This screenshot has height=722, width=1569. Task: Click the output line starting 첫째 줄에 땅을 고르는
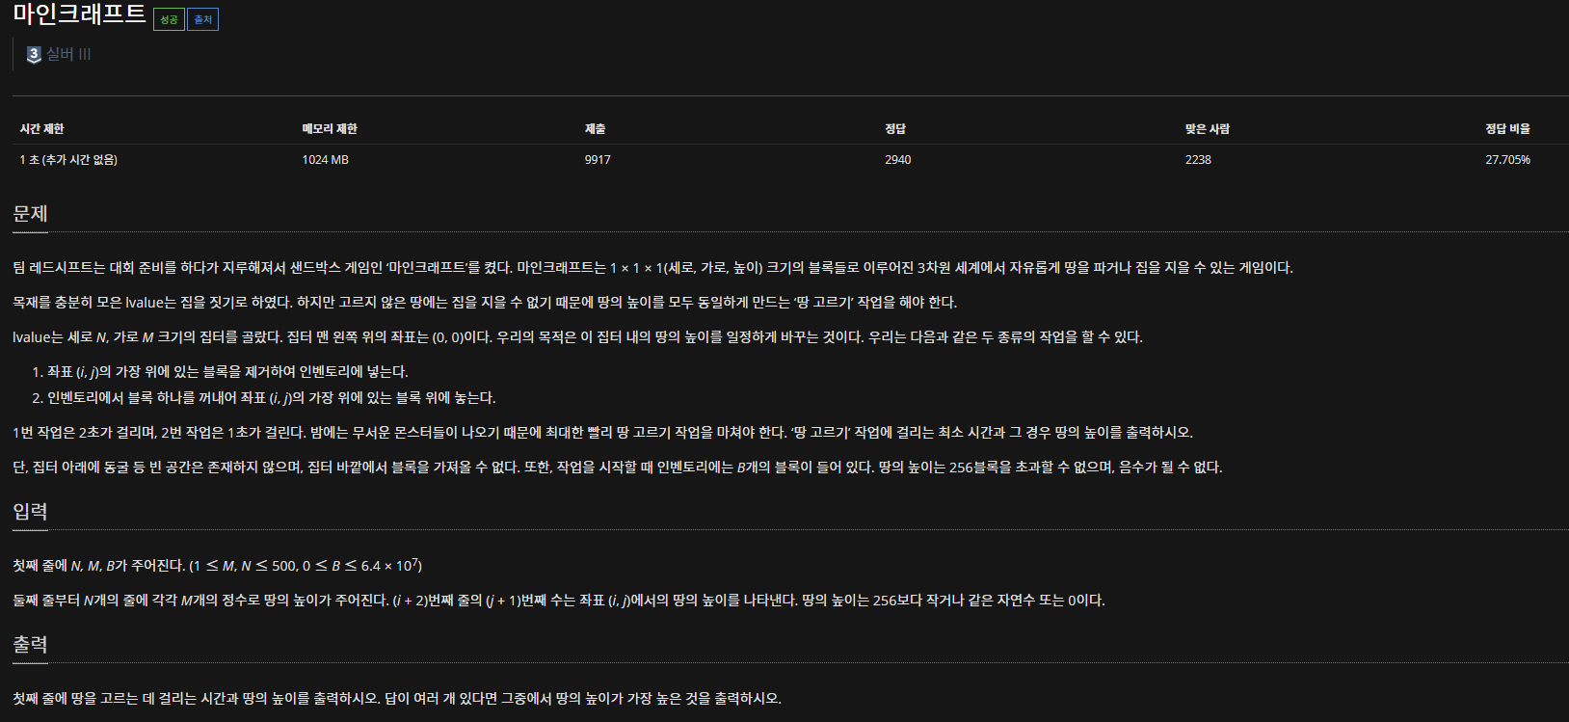(397, 699)
